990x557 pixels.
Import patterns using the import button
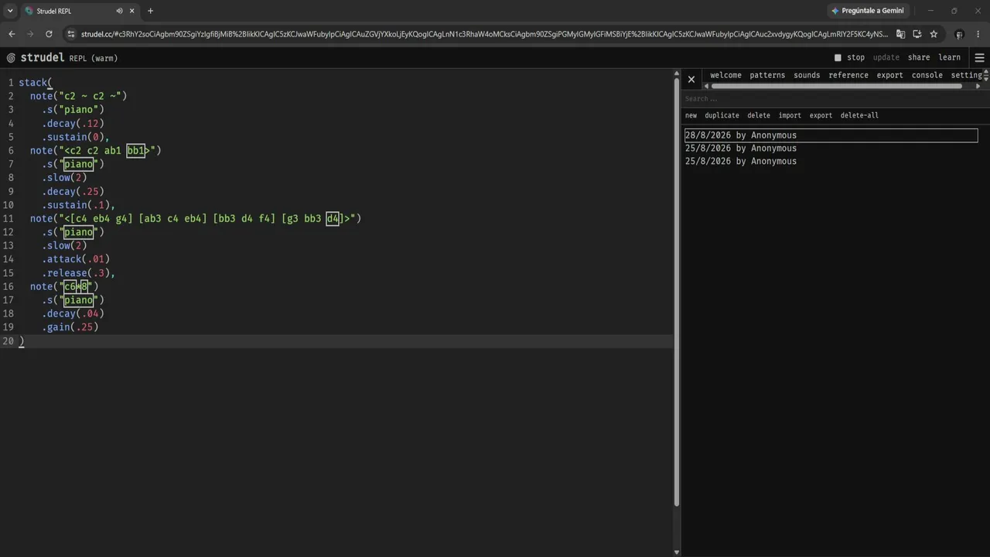790,115
